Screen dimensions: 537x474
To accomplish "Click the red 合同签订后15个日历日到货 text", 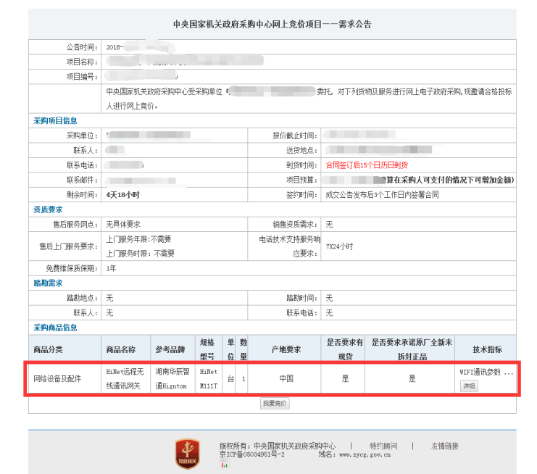I will (366, 165).
